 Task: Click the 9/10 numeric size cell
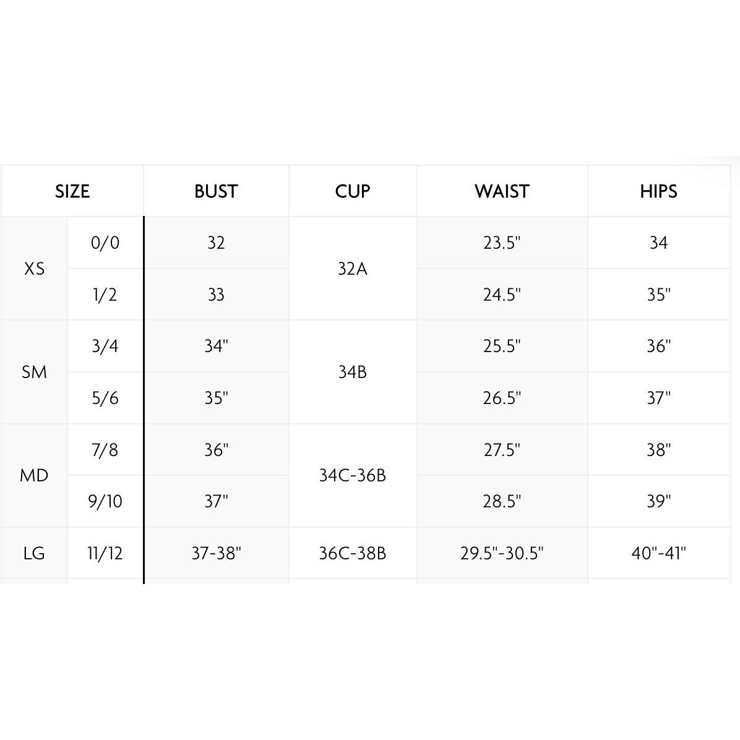point(105,501)
